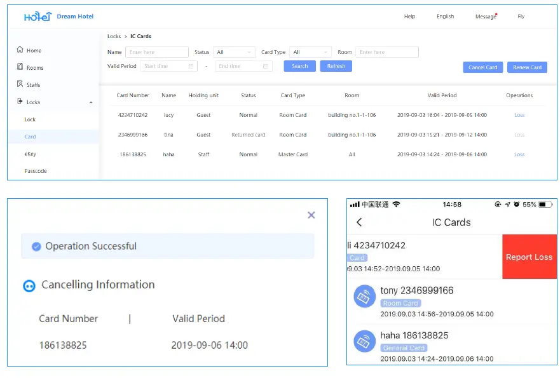The width and height of the screenshot is (560, 378).
Task: Click the Locks padlock icon
Action: 20,102
